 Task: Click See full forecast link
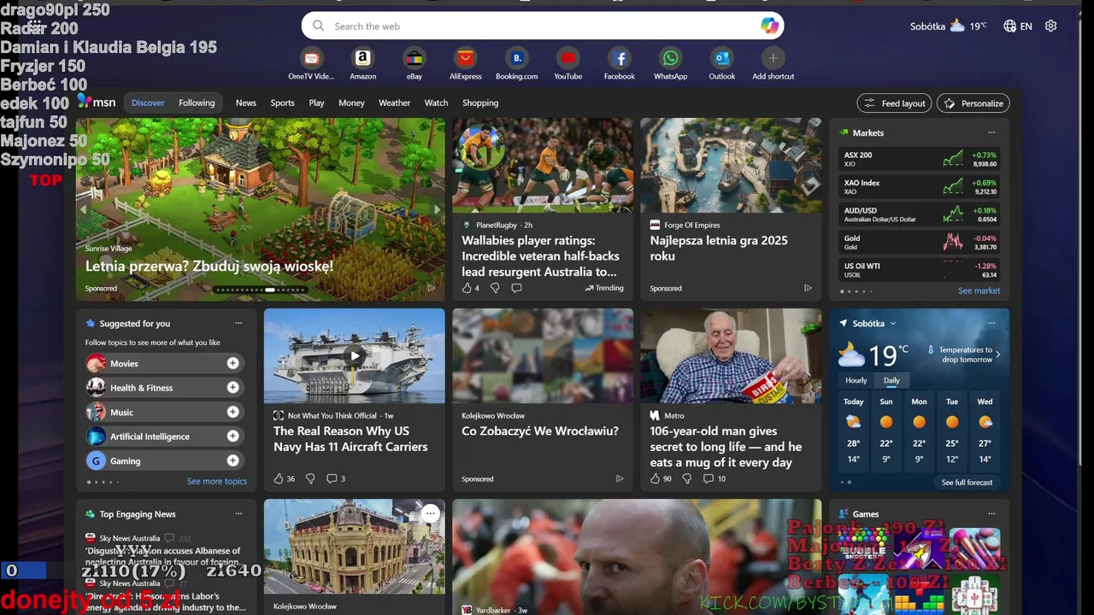[x=967, y=482]
